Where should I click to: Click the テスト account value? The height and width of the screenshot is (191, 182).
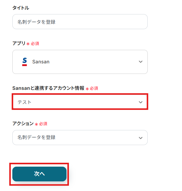[x=24, y=102]
